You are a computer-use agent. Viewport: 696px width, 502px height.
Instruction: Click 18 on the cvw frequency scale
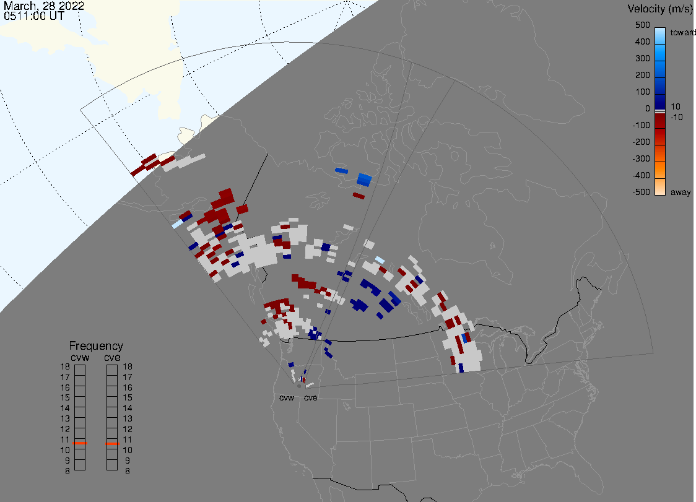65,366
